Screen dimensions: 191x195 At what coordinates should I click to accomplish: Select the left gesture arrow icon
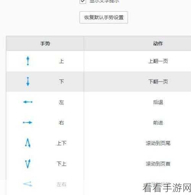tap(28, 102)
